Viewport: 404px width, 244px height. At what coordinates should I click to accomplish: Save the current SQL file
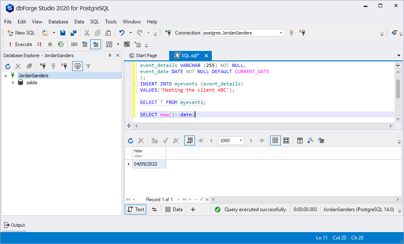coord(62,32)
